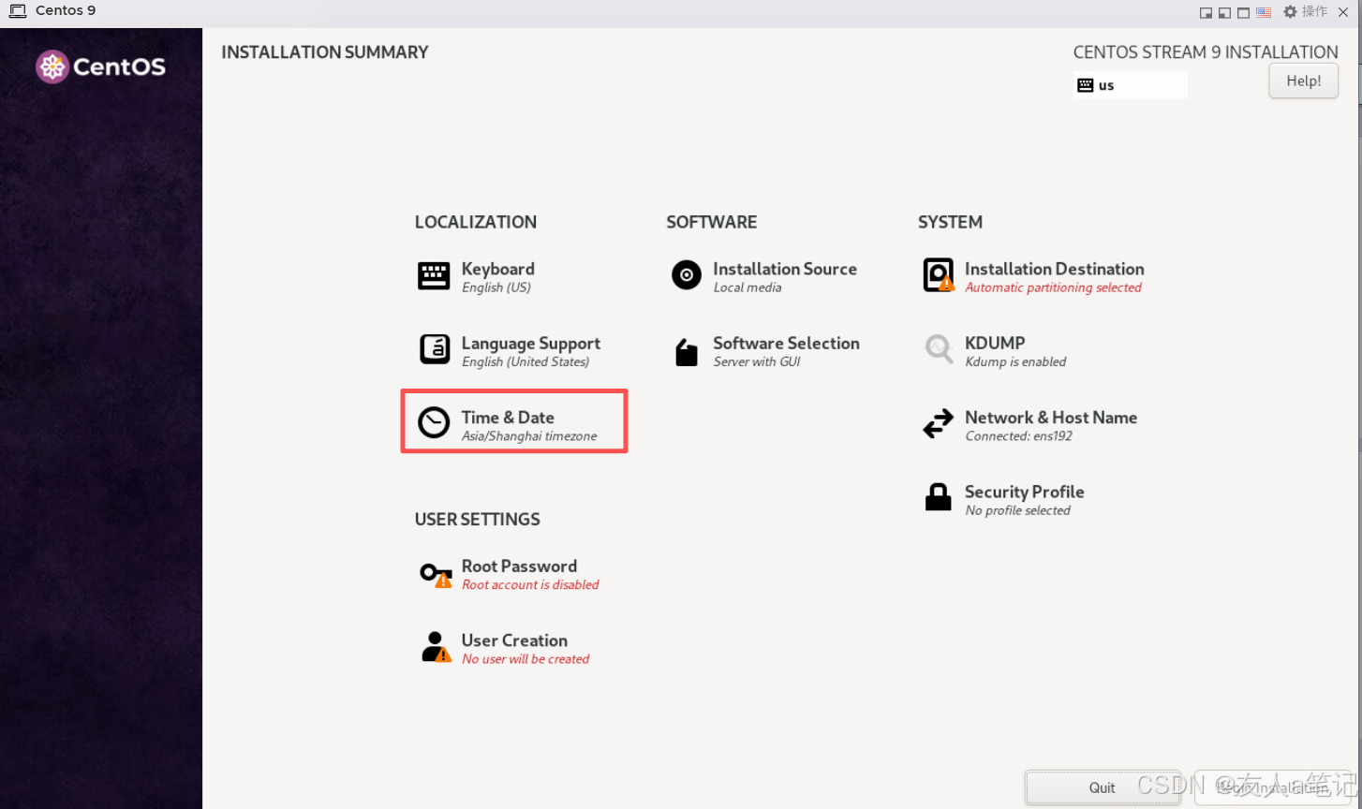Open the Software Selection package icon
1362x809 pixels.
point(687,352)
